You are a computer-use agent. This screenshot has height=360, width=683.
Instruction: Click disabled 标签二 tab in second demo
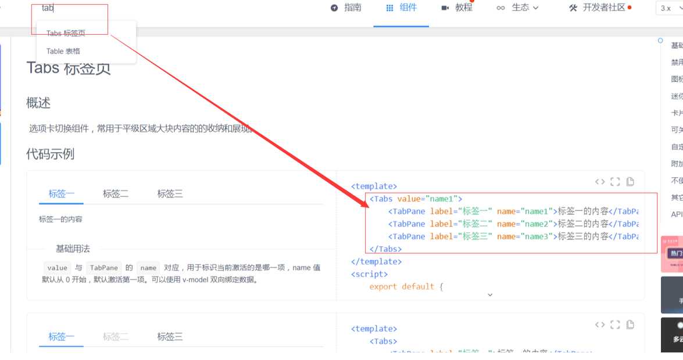pos(116,337)
